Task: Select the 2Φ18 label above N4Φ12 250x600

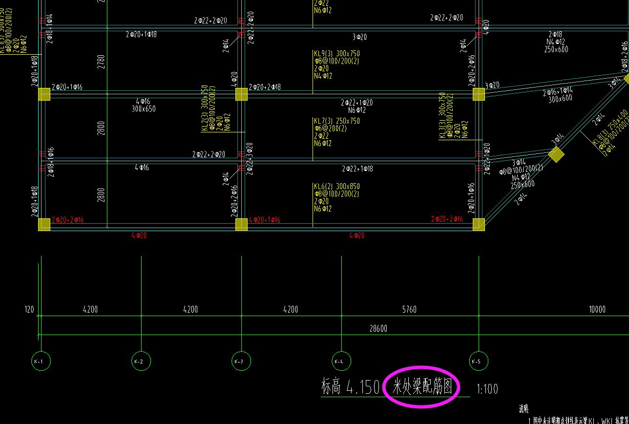Action: (555, 34)
